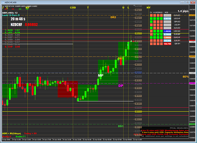197x143 pixels.
Task: Select the GBPJPY pair label
Action: (177, 44)
